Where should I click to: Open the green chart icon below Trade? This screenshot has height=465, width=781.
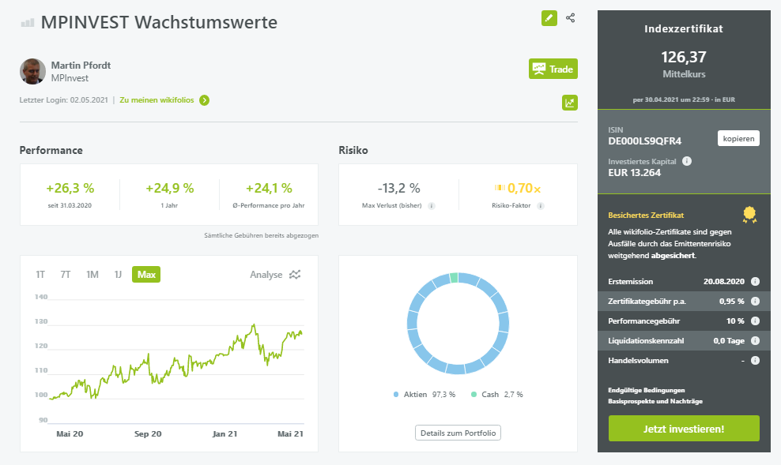570,103
